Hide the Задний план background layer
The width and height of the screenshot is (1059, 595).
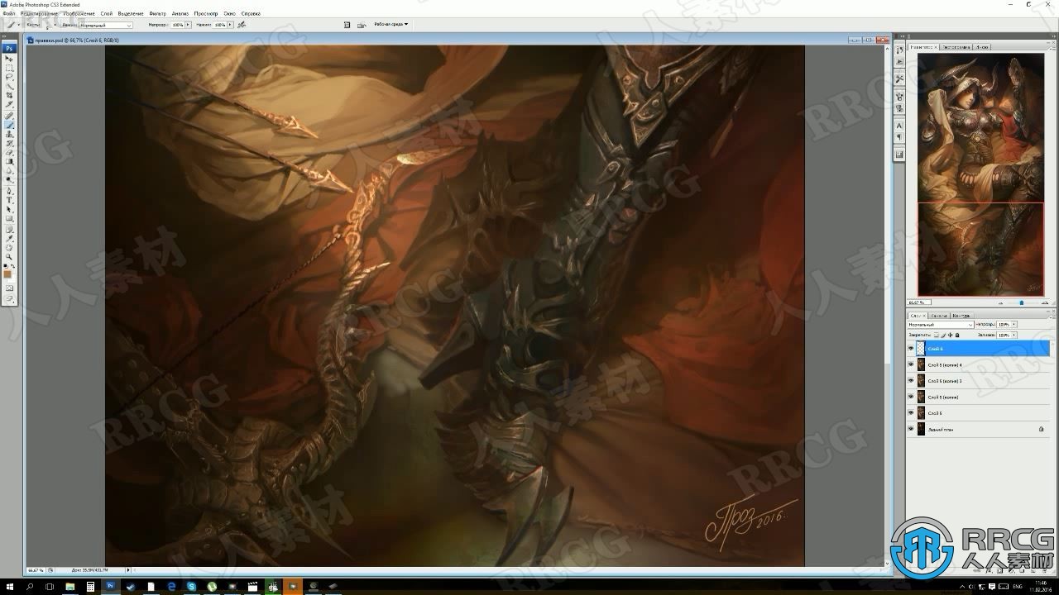point(911,429)
